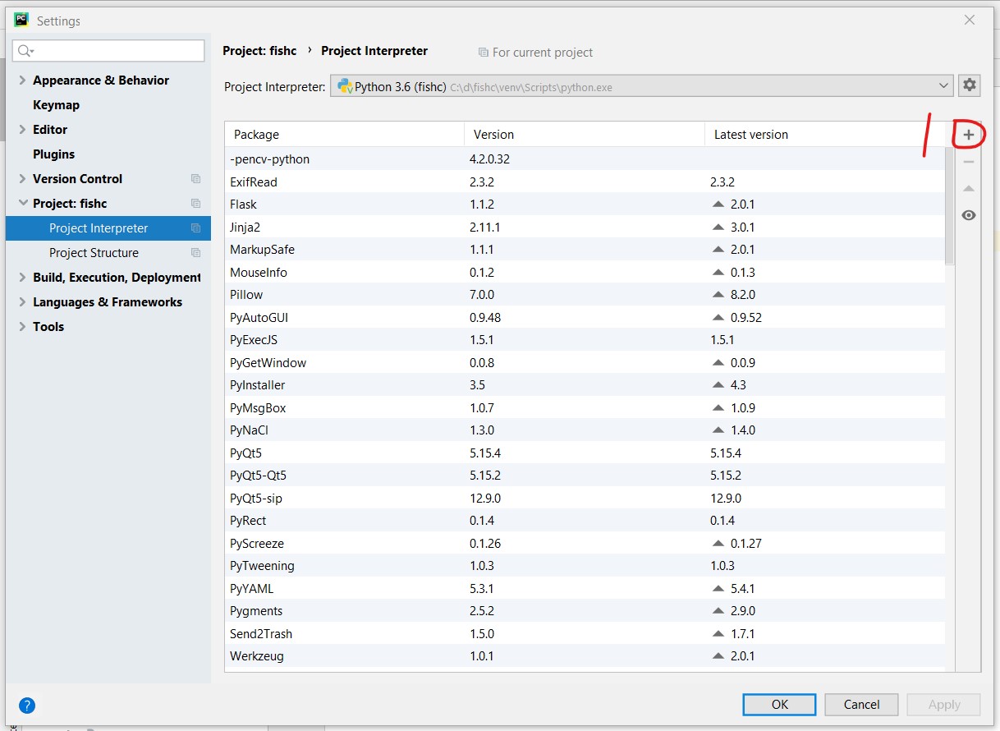Select the PyScreeze package row
This screenshot has height=731, width=1000.
(x=585, y=544)
